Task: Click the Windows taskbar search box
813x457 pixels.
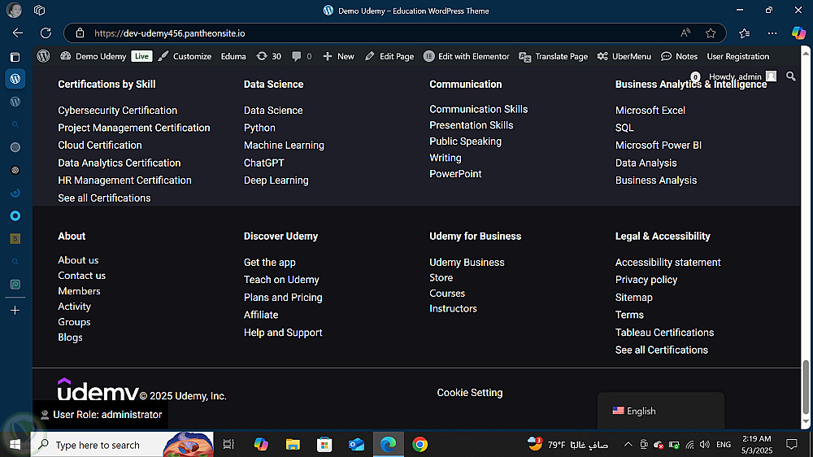Action: [122, 445]
